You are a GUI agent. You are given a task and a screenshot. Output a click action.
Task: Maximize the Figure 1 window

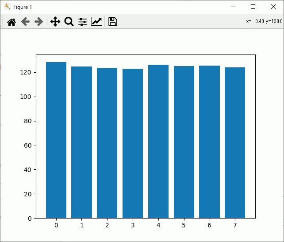253,7
